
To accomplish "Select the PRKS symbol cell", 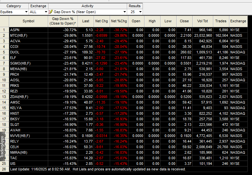I will click(x=29, y=86).
